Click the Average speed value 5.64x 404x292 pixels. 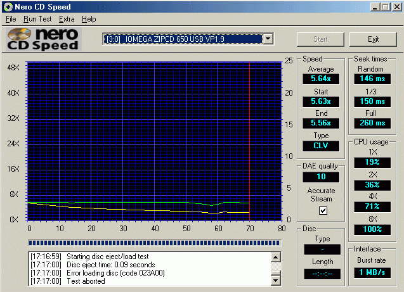[x=321, y=79]
